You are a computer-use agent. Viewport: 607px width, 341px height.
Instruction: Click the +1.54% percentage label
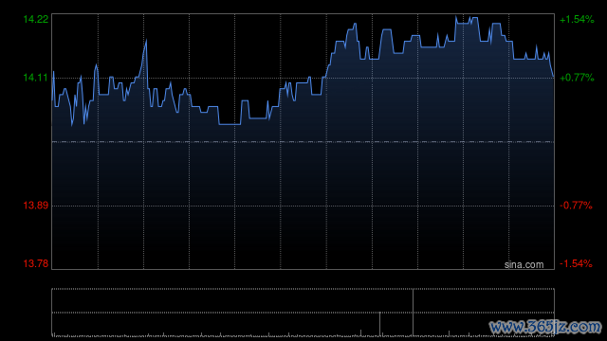click(577, 19)
